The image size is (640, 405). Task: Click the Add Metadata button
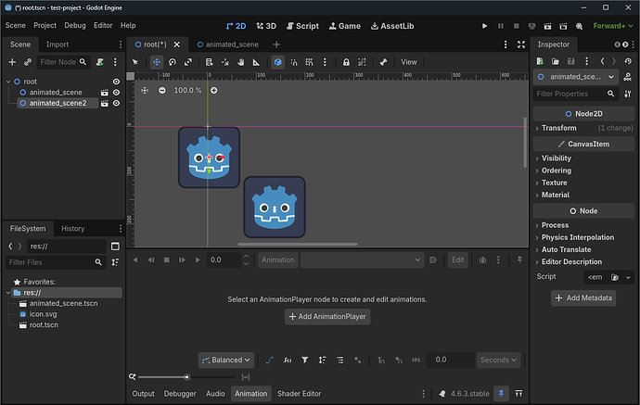point(583,298)
